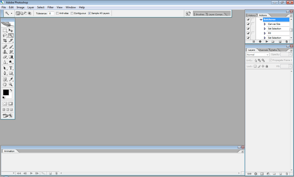Select the Move tool

(11, 30)
